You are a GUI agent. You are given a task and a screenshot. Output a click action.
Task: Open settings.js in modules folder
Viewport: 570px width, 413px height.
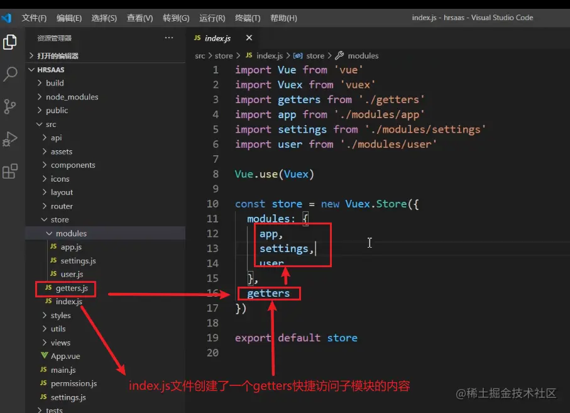(x=106, y=260)
